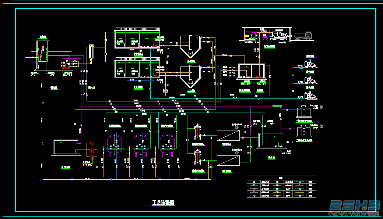Select the lower chlorine dioxide generator symbol

coord(303,131)
